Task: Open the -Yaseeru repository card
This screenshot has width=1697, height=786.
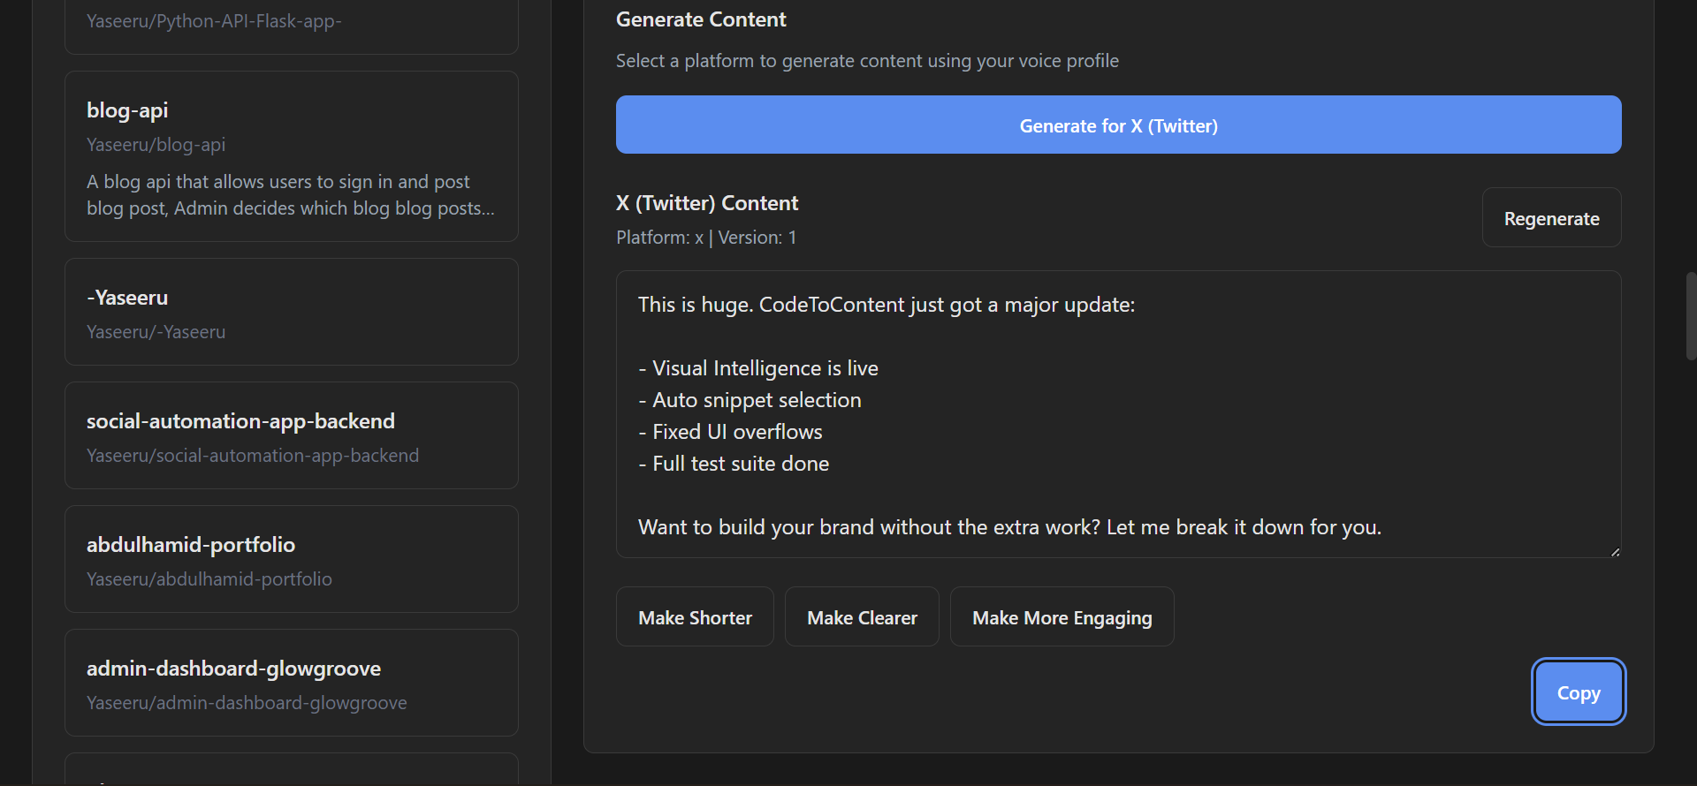Action: pos(291,312)
